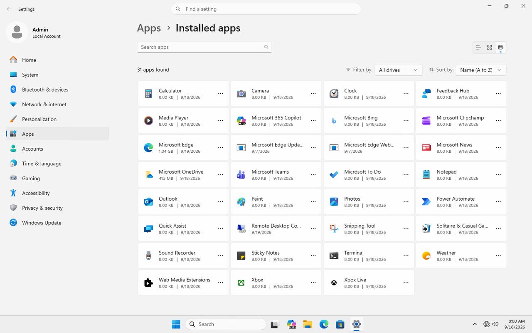Click the Quick Assist icon
Image resolution: width=532 pixels, height=333 pixels.
coord(148,229)
